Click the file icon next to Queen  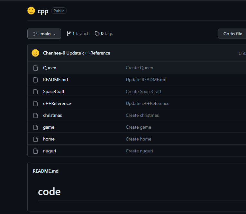tap(36, 68)
